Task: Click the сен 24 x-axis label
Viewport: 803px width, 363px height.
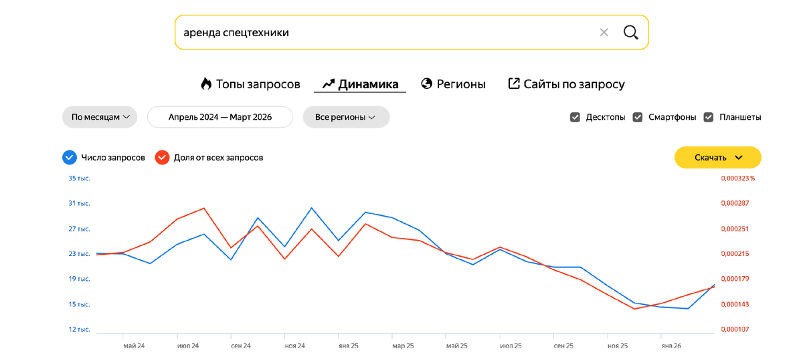Action: [241, 346]
